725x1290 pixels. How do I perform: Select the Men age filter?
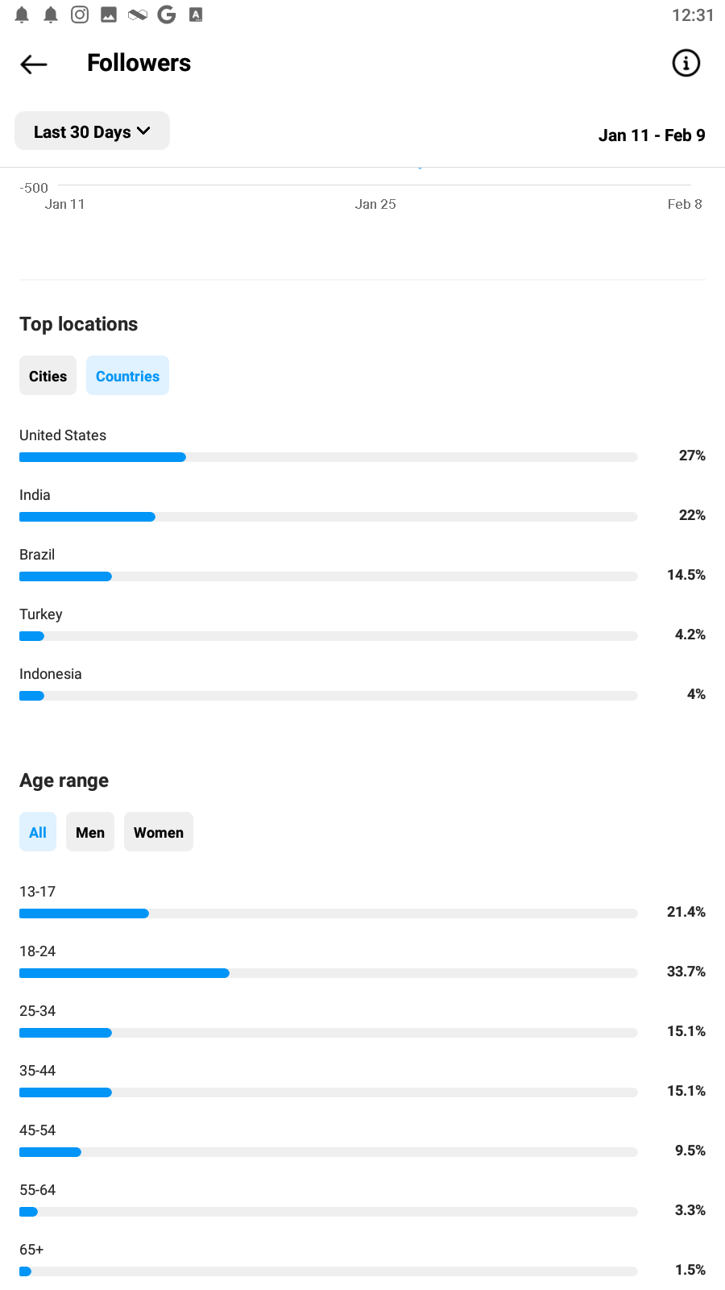point(90,832)
